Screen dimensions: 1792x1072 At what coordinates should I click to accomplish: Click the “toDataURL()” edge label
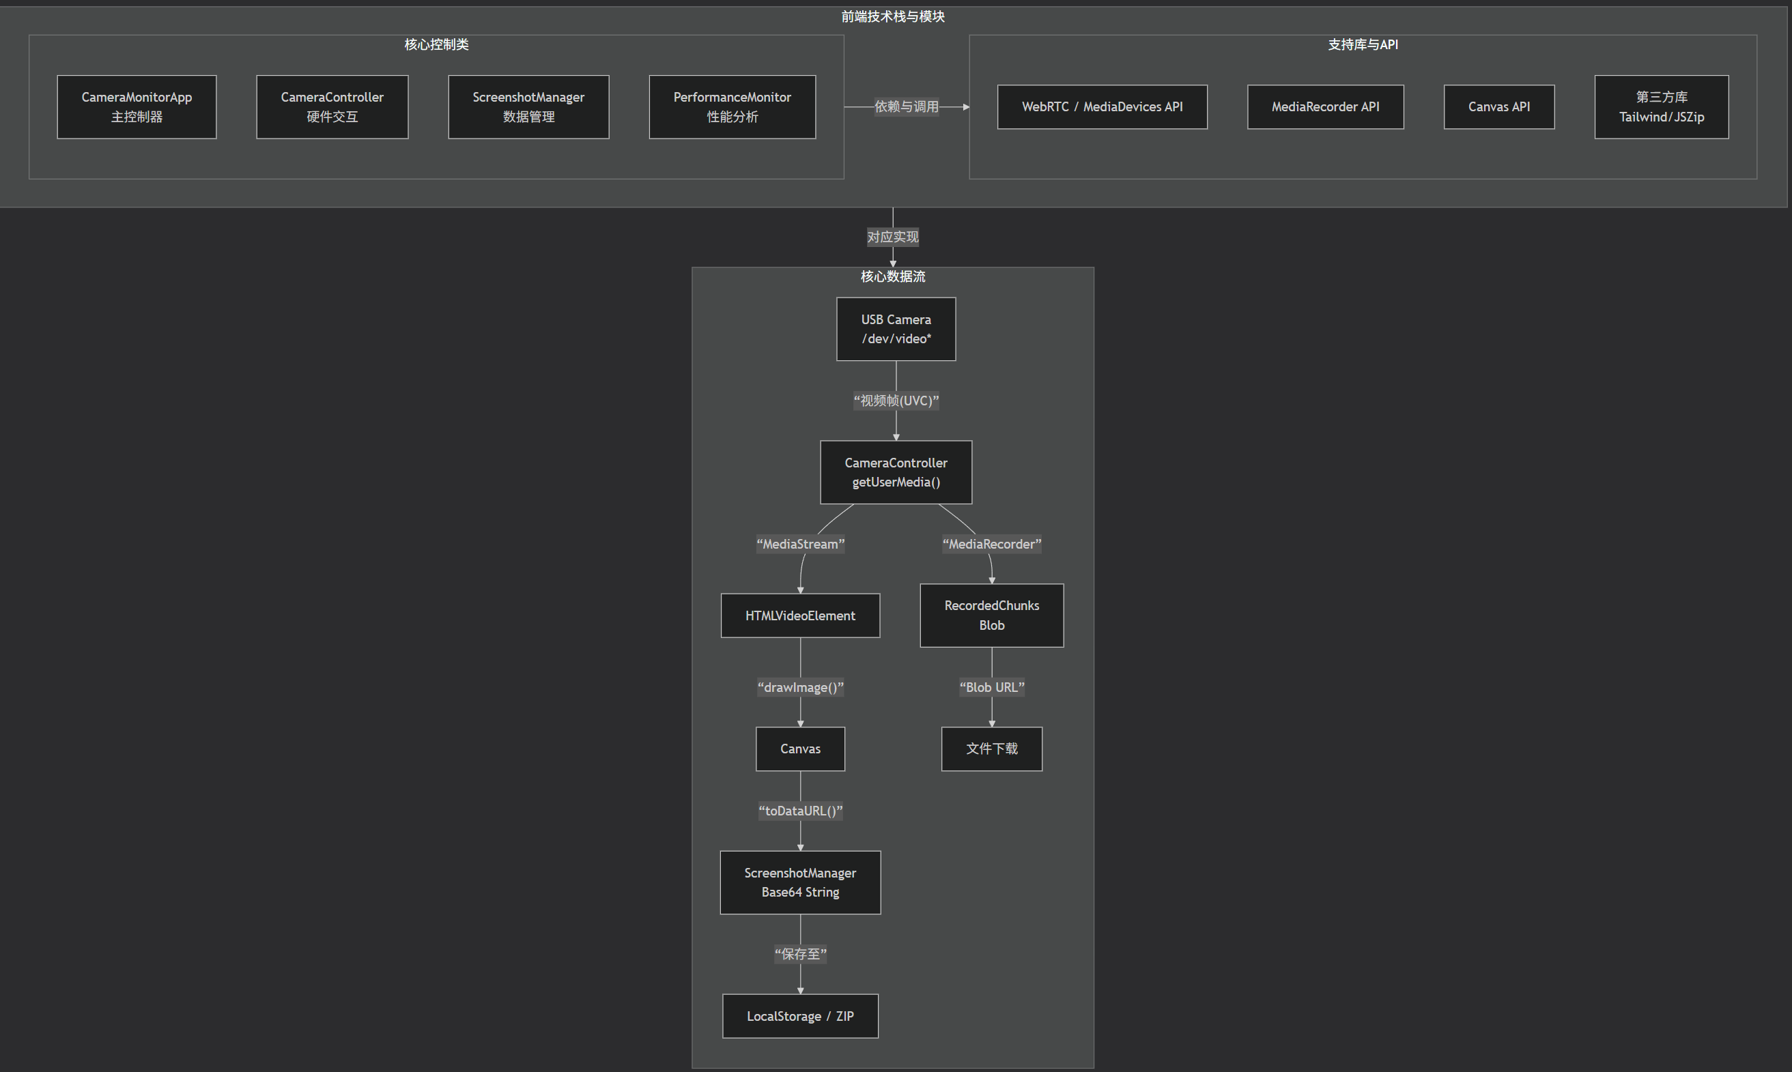(x=800, y=811)
